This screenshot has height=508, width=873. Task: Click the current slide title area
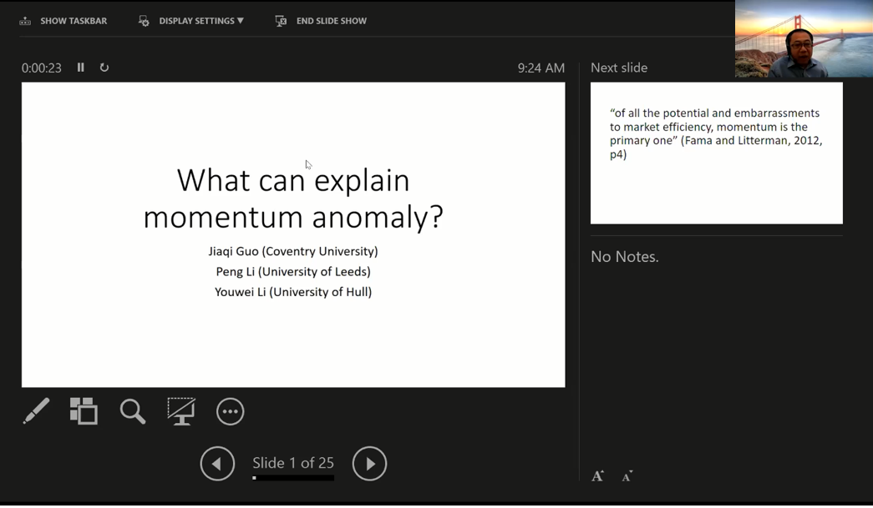293,199
